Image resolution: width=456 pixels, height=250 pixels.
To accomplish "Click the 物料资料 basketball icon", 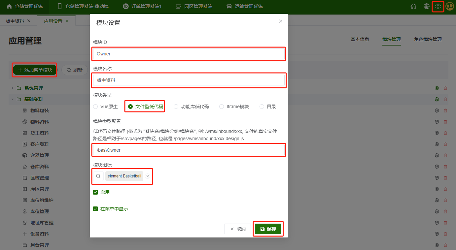I will [x=25, y=122].
